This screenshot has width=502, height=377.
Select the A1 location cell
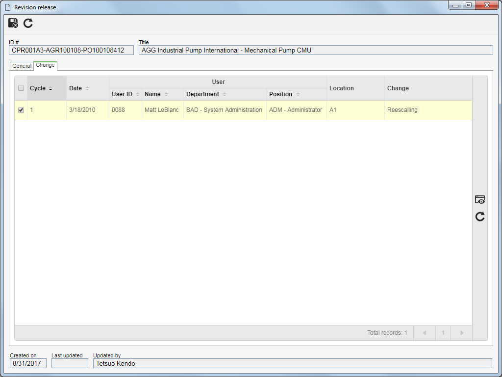tap(355, 110)
